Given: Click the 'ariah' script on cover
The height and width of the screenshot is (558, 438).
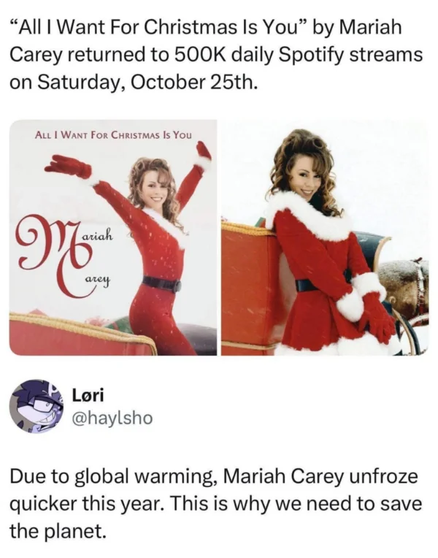Looking at the screenshot, I should click(99, 236).
